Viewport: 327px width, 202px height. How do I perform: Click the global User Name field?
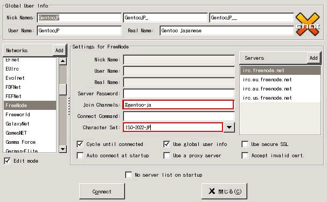coord(79,31)
